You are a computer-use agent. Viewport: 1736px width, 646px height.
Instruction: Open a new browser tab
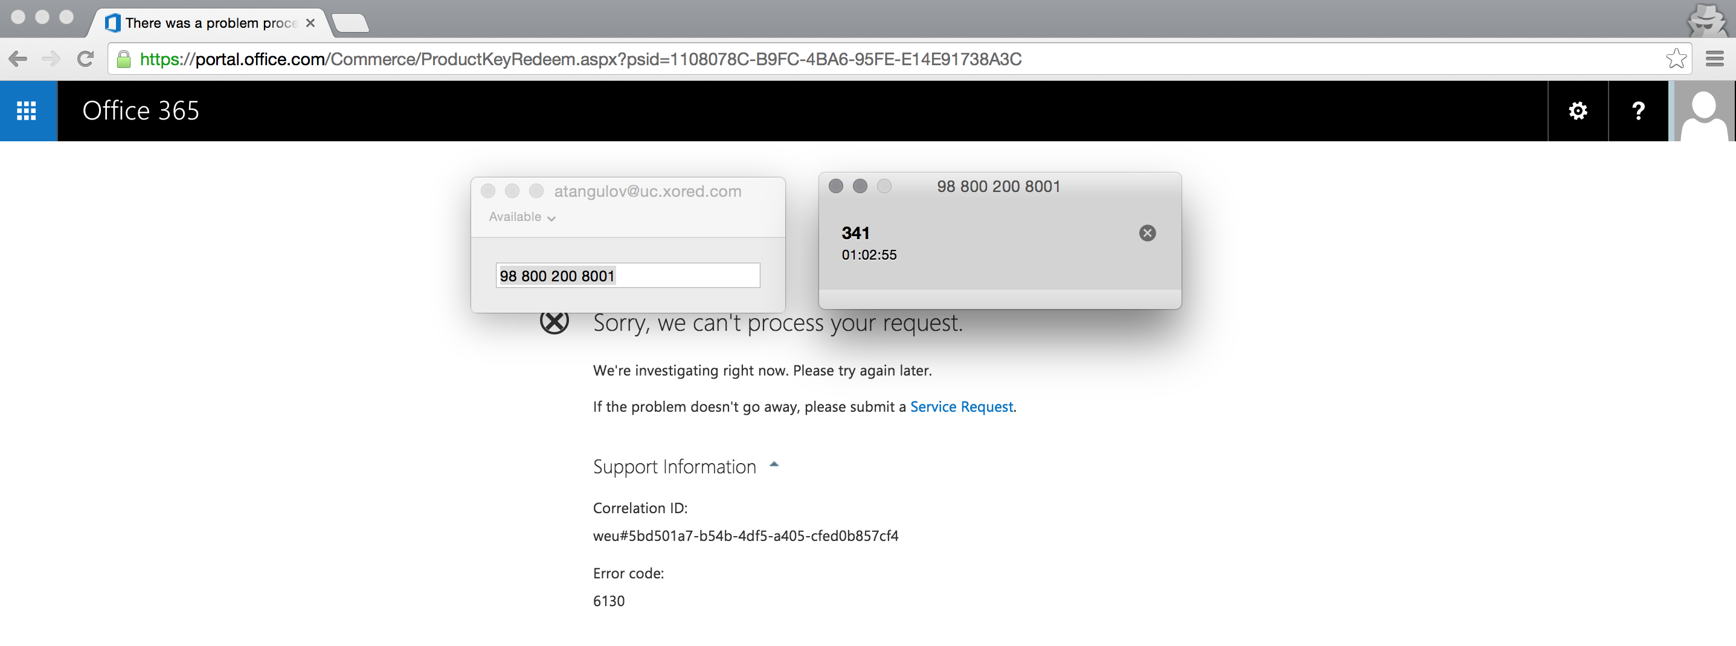click(350, 23)
